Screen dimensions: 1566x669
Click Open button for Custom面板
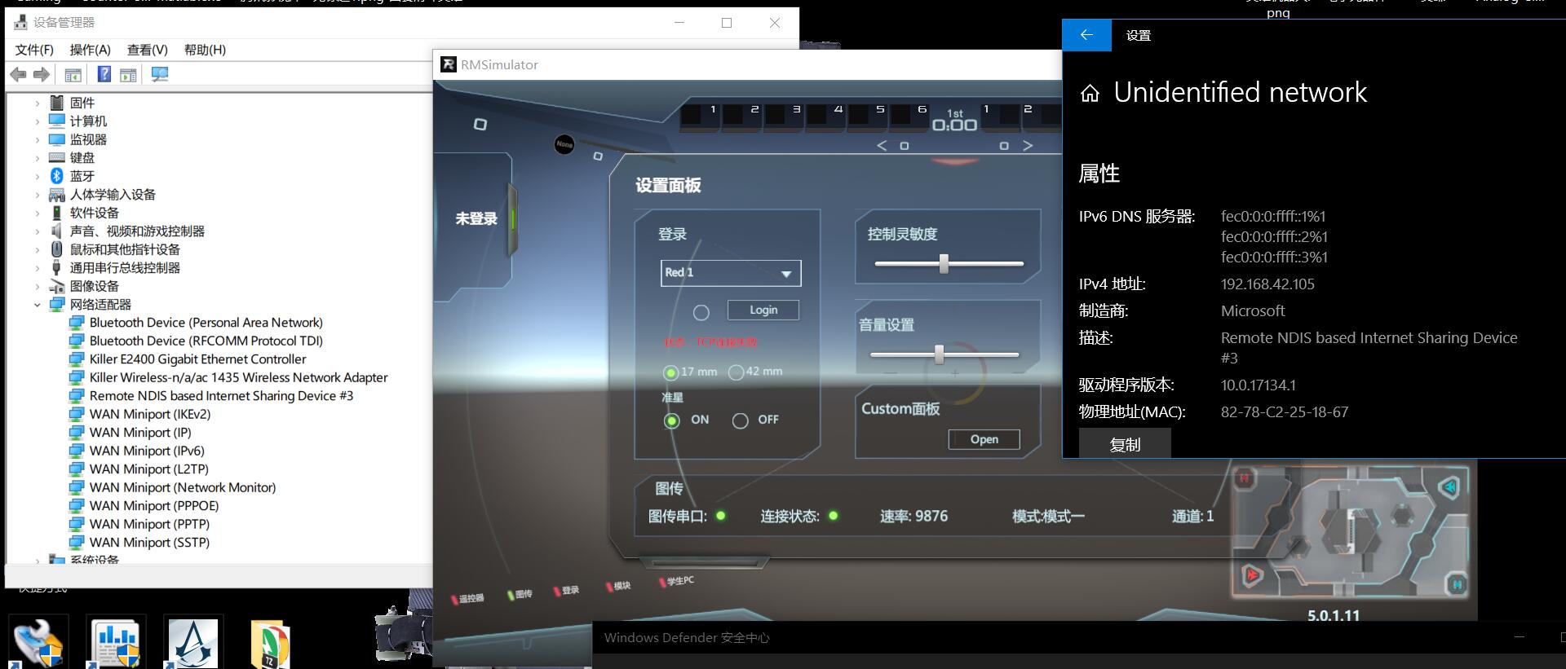pyautogui.click(x=984, y=439)
